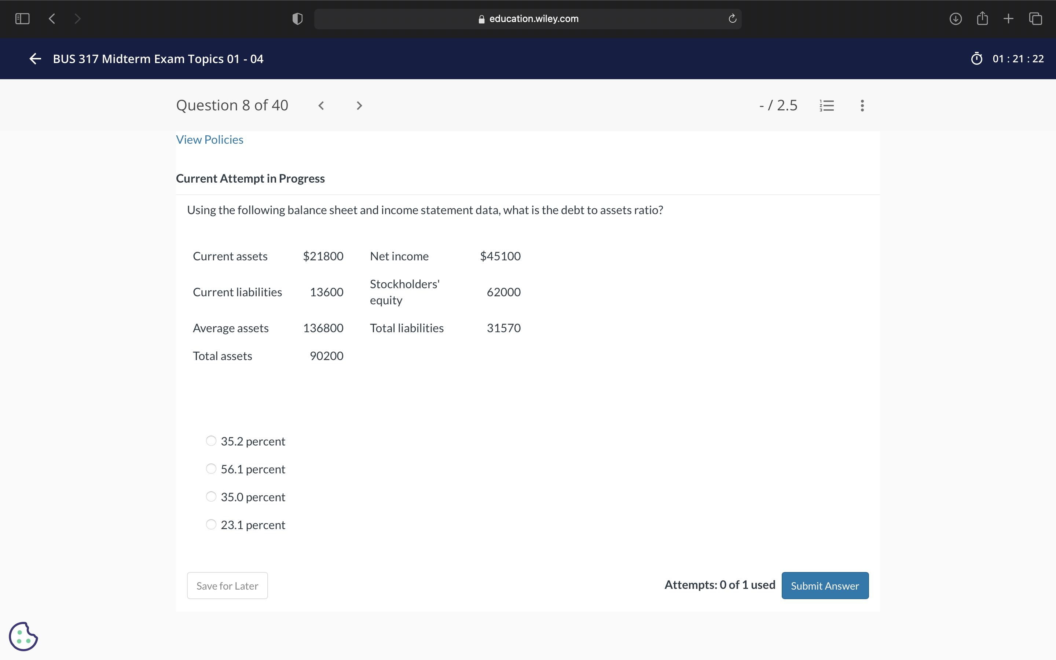The height and width of the screenshot is (660, 1056).
Task: Click the new tab plus button
Action: (1008, 18)
